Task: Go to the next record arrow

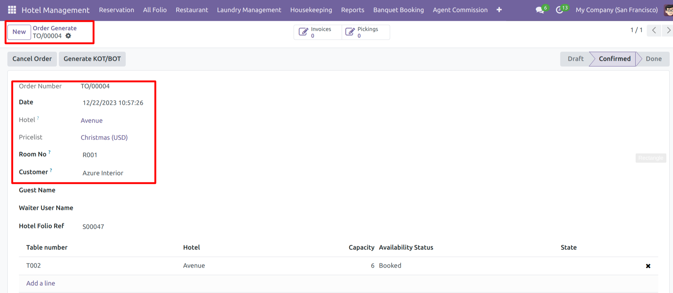Action: click(668, 30)
